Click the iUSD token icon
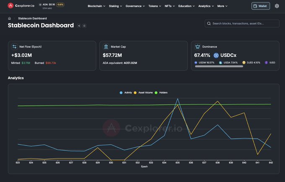 click(266, 63)
